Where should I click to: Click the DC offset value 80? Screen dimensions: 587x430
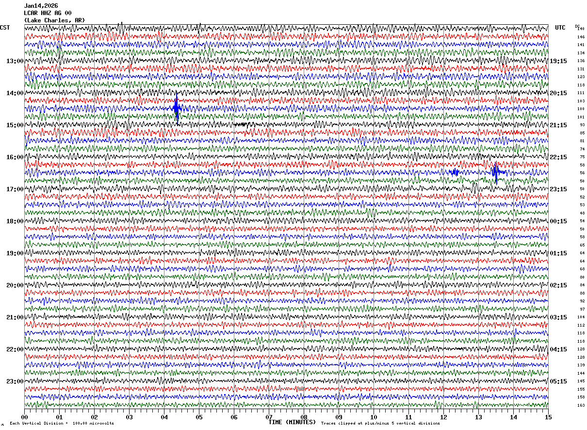(x=582, y=277)
